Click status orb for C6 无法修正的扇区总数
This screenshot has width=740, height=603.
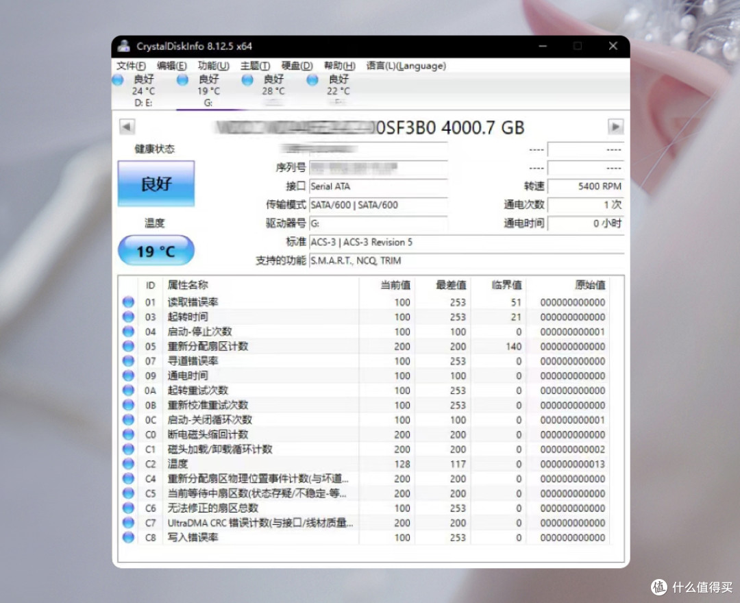point(128,508)
